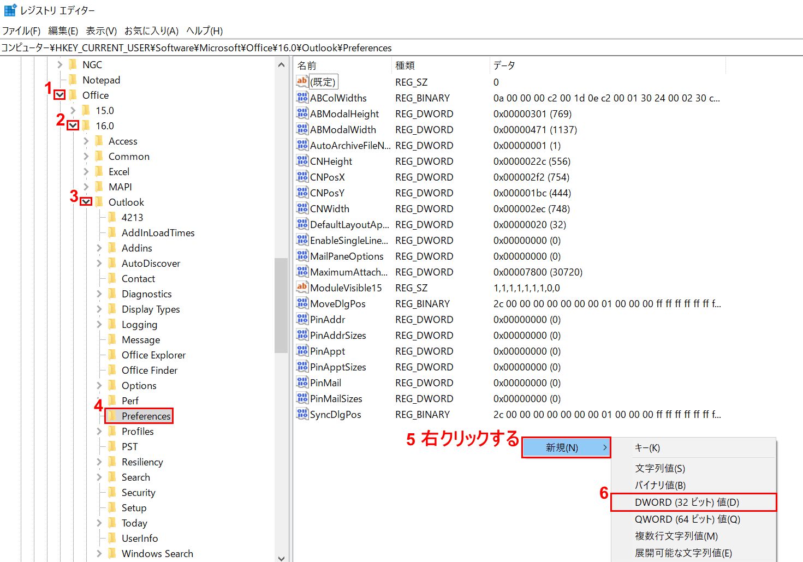The height and width of the screenshot is (562, 803).
Task: Expand the Excel key node
Action: click(x=86, y=171)
